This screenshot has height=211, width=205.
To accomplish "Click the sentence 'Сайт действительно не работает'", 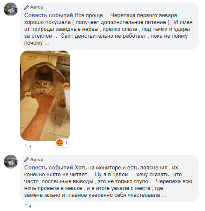I will 103,36.
